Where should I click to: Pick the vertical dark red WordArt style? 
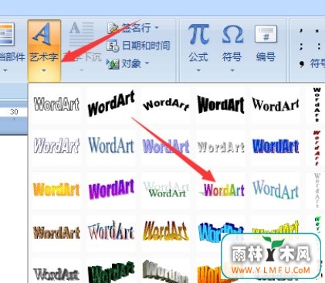coord(317,148)
